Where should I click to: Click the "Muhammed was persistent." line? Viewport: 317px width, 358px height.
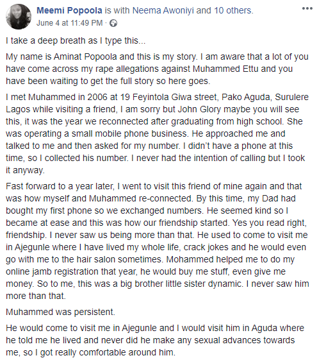[60, 312]
